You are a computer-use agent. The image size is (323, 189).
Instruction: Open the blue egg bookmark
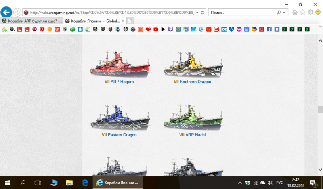point(80,29)
